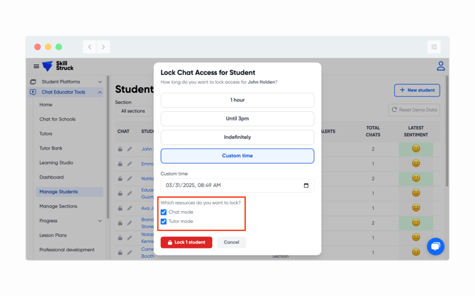The width and height of the screenshot is (475, 296).
Task: Click the pencil edit icon in first student row
Action: coord(130,149)
